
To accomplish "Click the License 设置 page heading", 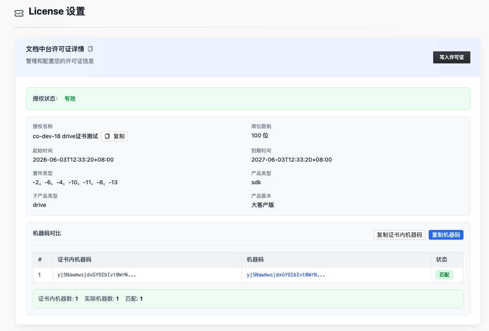I will pos(57,12).
